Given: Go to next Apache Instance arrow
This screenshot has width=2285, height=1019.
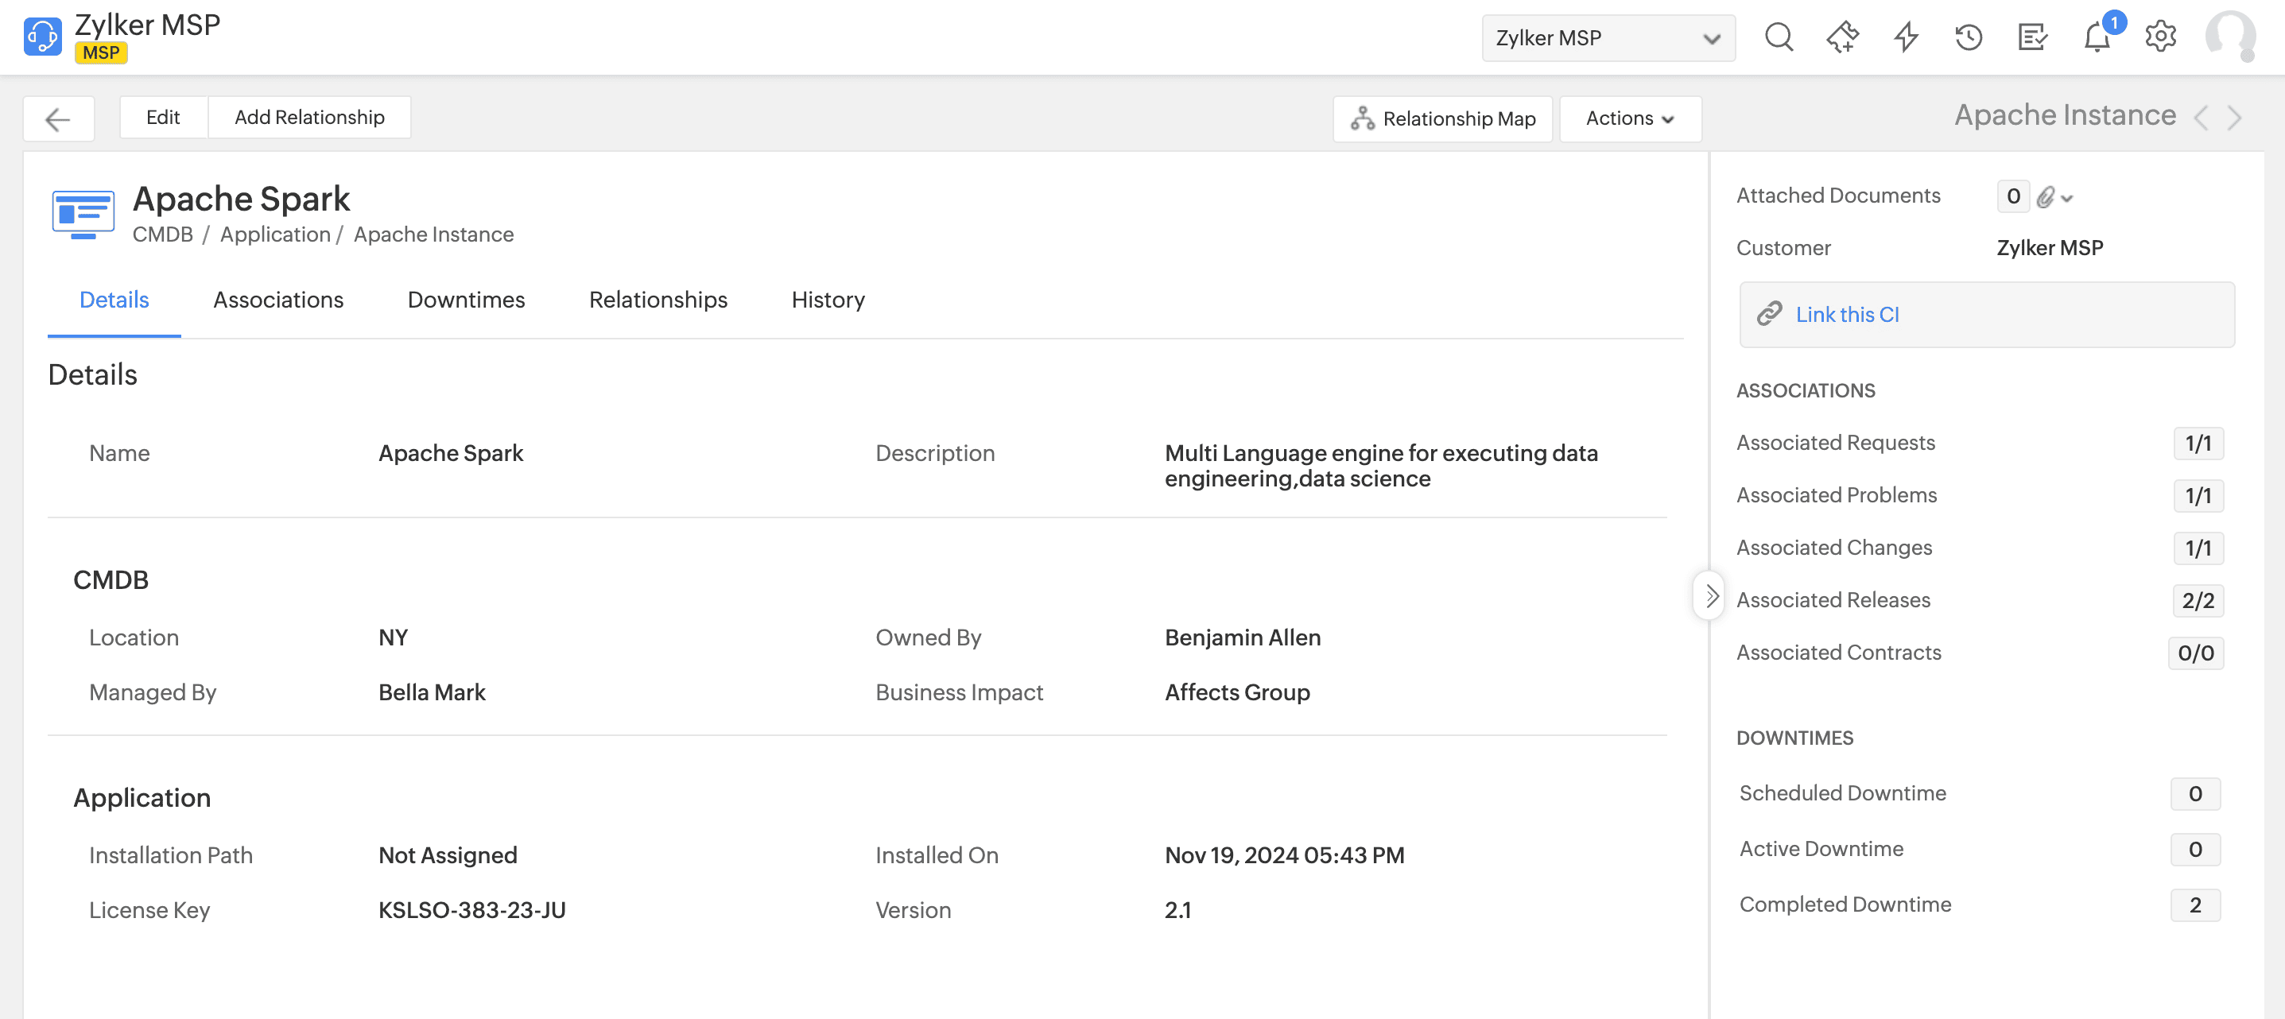Looking at the screenshot, I should (2236, 118).
